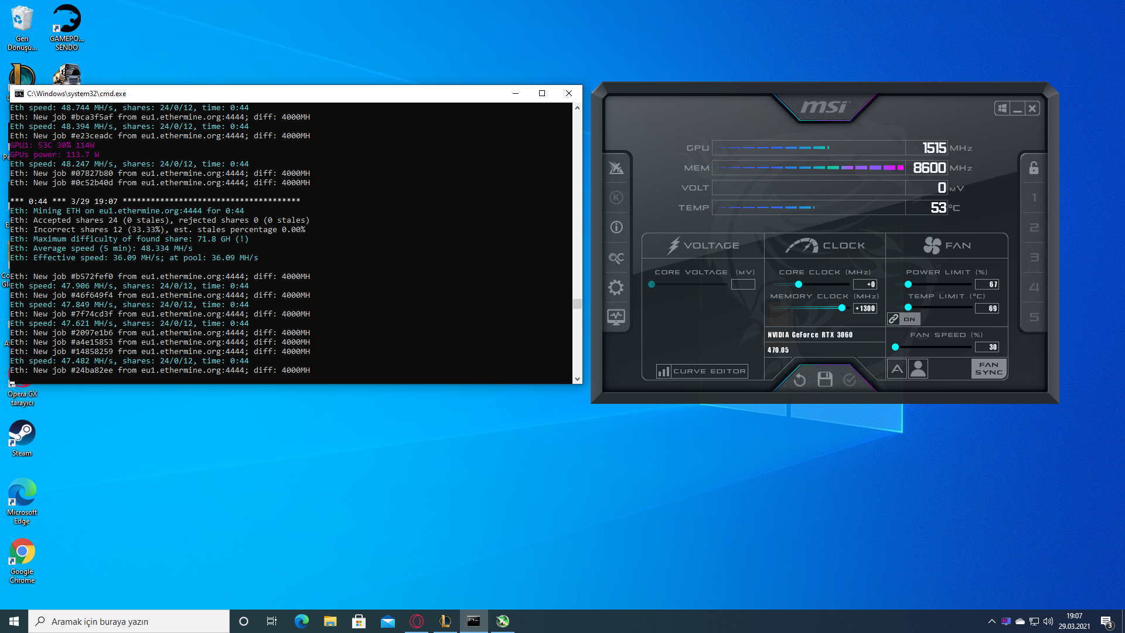Click the MSI dragon logo icon in sidebar
Viewport: 1125px width, 633px height.
coord(616,168)
